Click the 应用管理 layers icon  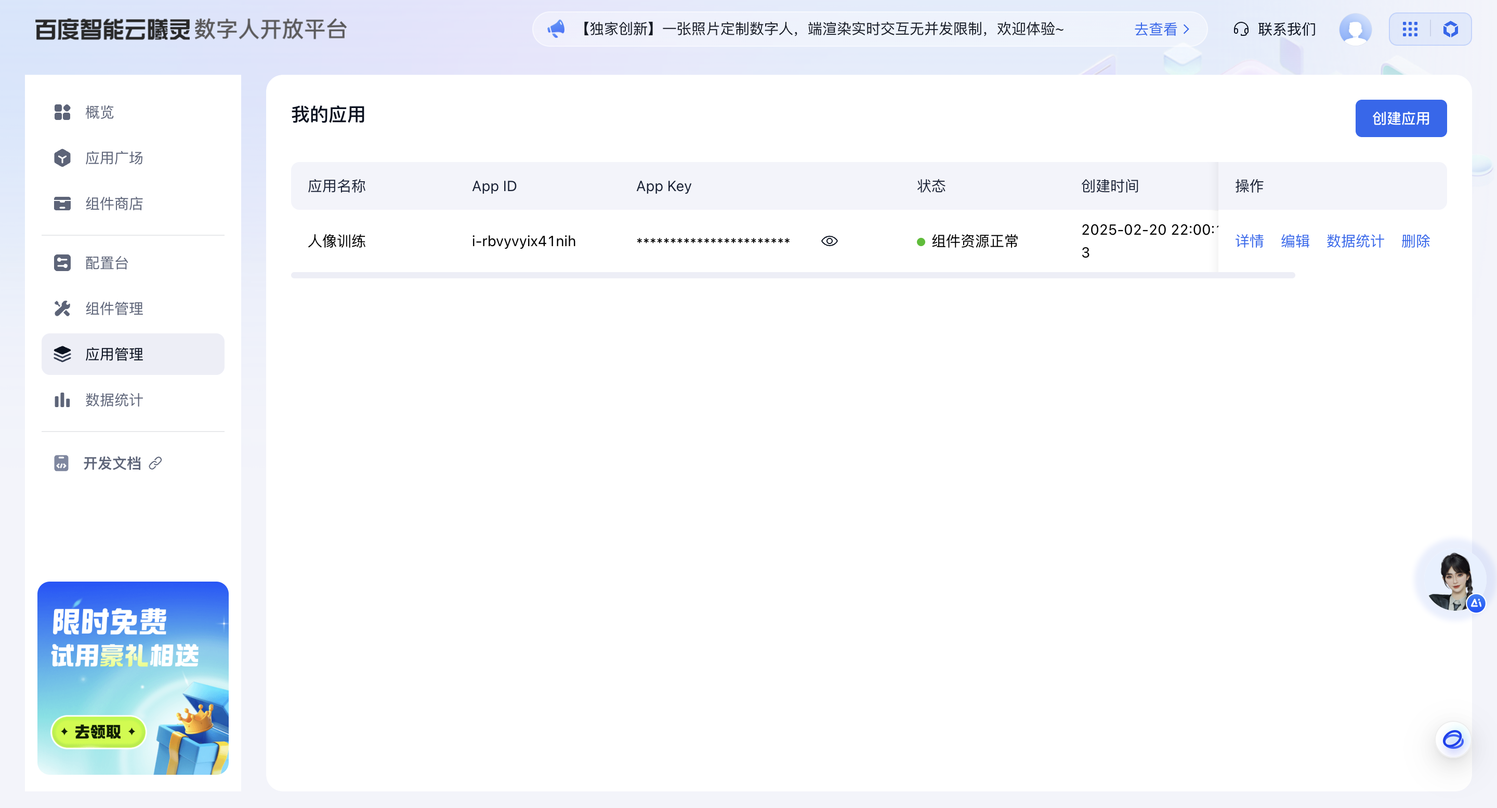point(62,354)
